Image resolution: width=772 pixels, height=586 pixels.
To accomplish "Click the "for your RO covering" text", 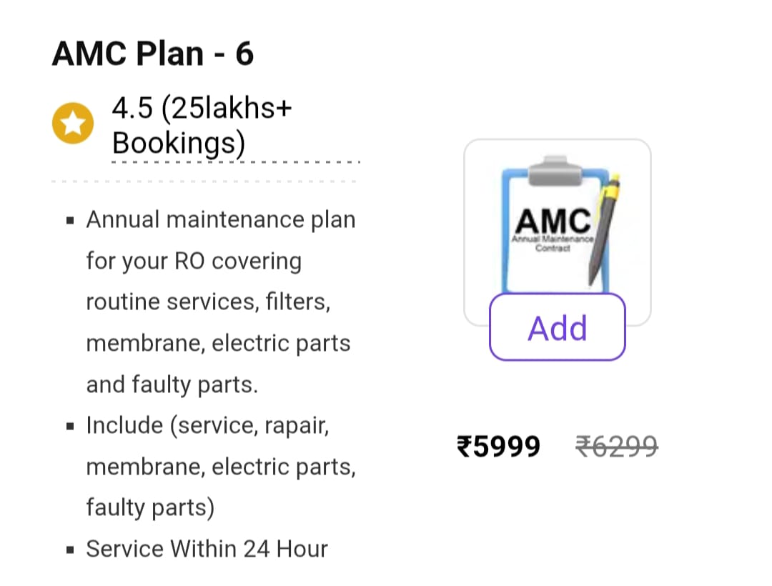I will pyautogui.click(x=194, y=261).
